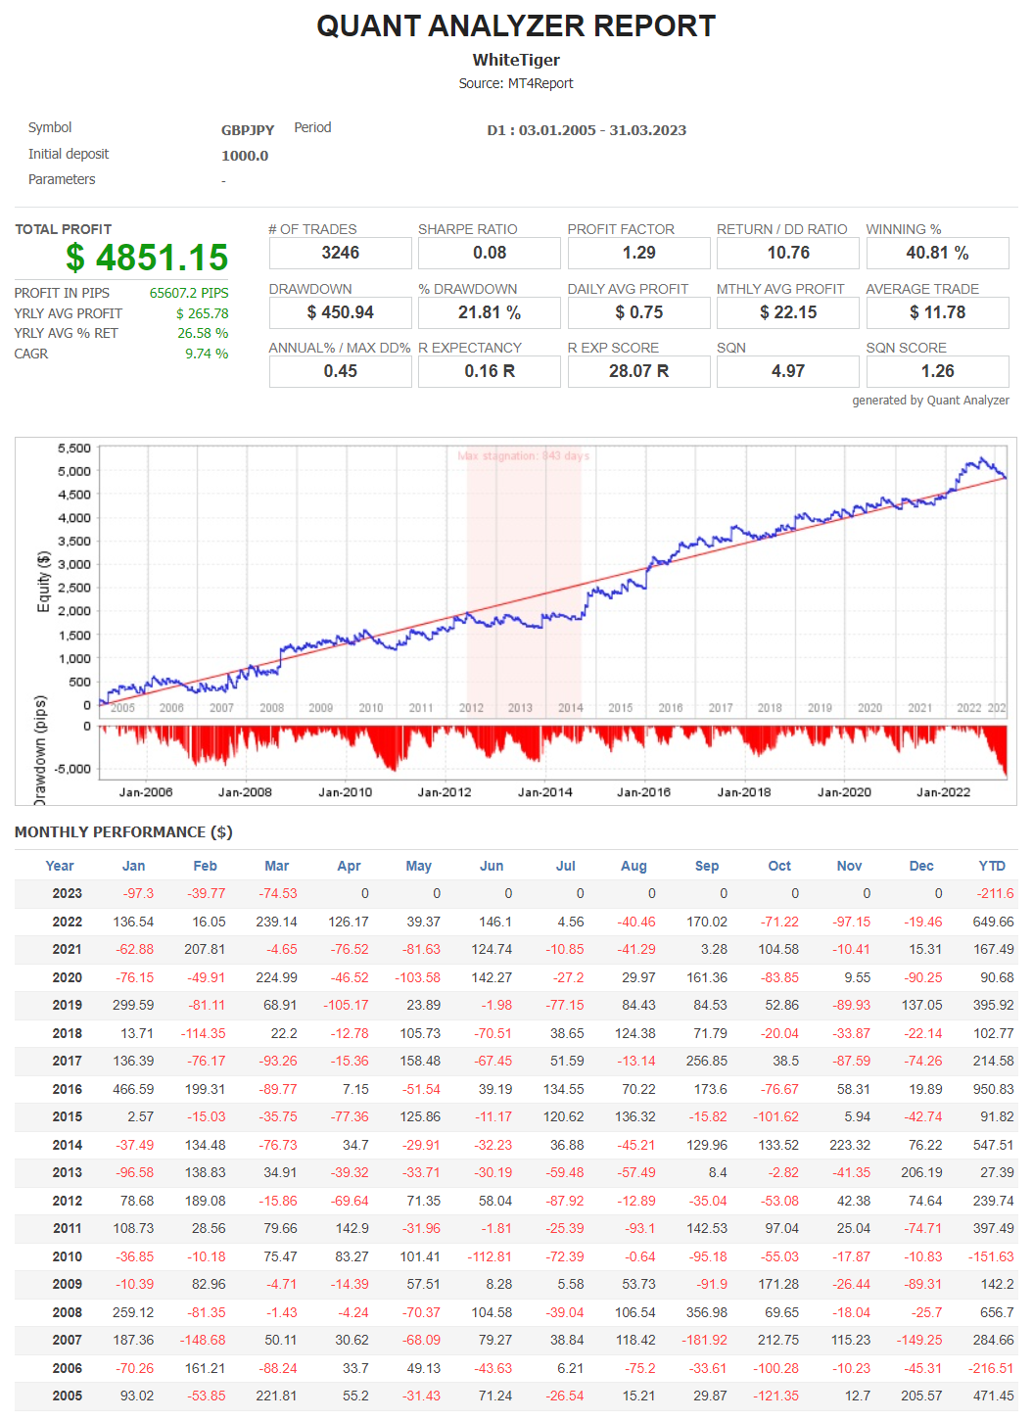
Task: Click the Max stagnation label in the chart
Action: pyautogui.click(x=523, y=455)
